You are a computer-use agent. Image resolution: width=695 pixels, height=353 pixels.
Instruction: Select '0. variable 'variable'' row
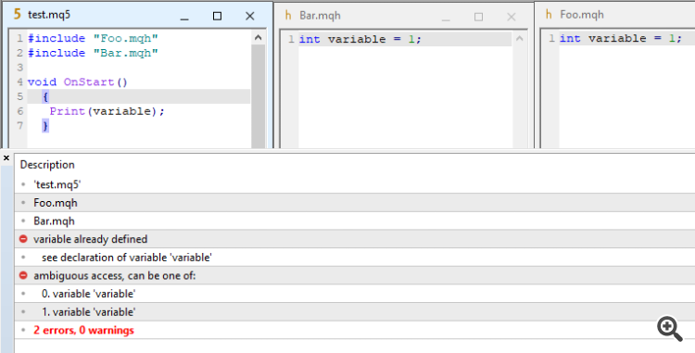pyautogui.click(x=355, y=294)
